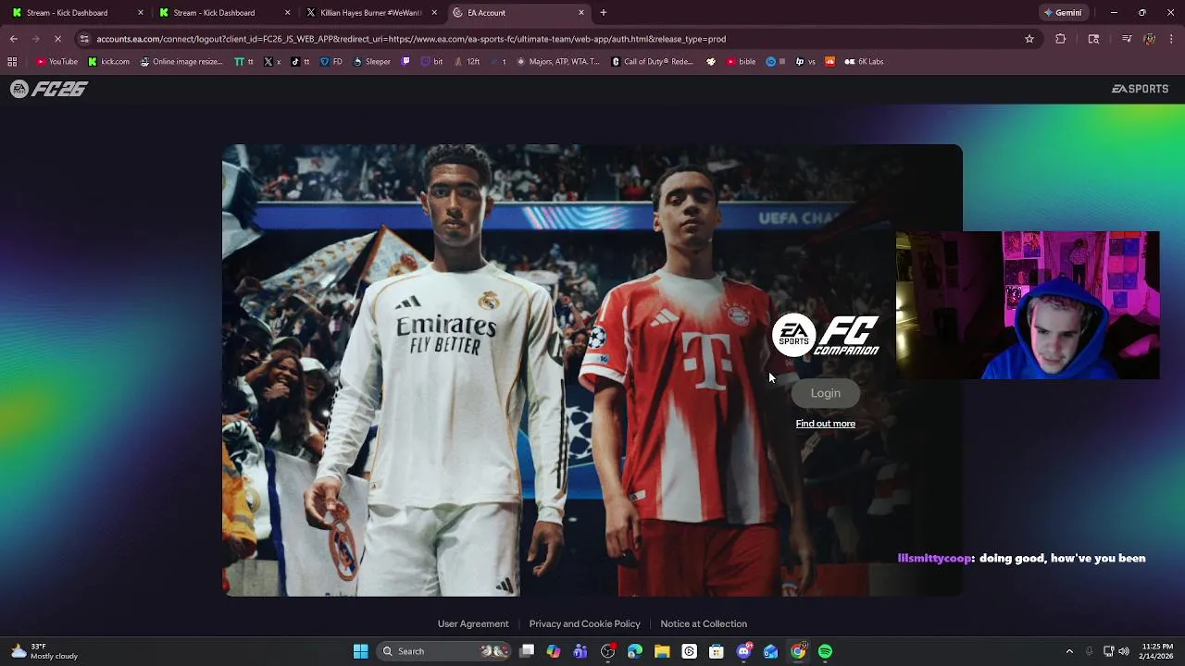The width and height of the screenshot is (1185, 666).
Task: Close the Killian Hayes Burner tab
Action: [x=434, y=13]
